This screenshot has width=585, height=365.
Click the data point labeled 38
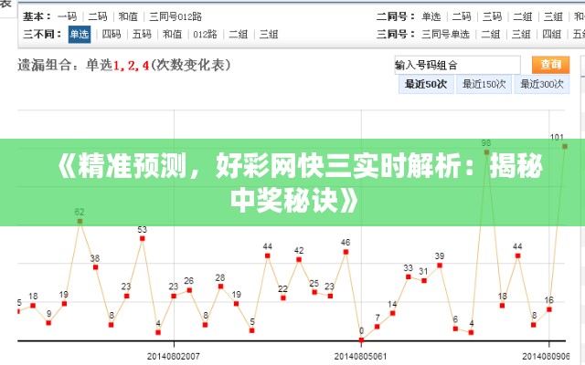coord(95,267)
